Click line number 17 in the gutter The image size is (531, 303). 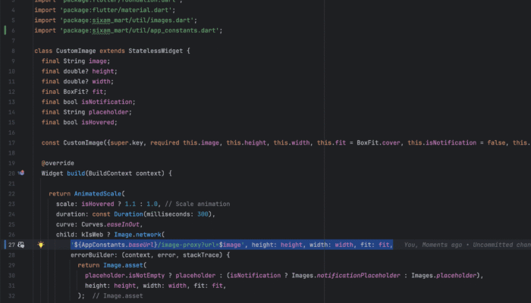[x=11, y=142]
